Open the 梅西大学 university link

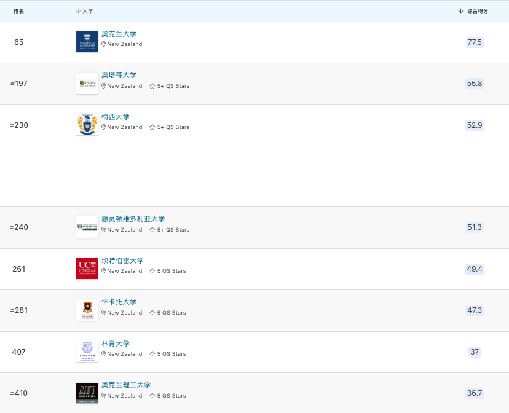pyautogui.click(x=115, y=117)
